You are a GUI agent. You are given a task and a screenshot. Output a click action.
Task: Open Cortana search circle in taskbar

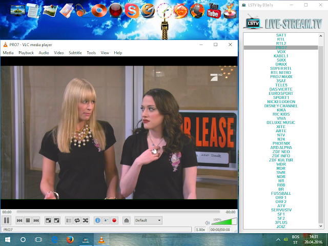[x=23, y=239]
